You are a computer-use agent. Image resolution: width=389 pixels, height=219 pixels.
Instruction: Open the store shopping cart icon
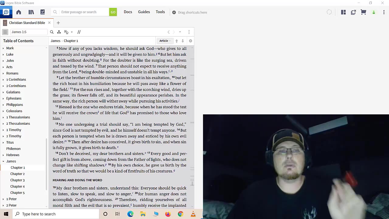[x=363, y=12]
